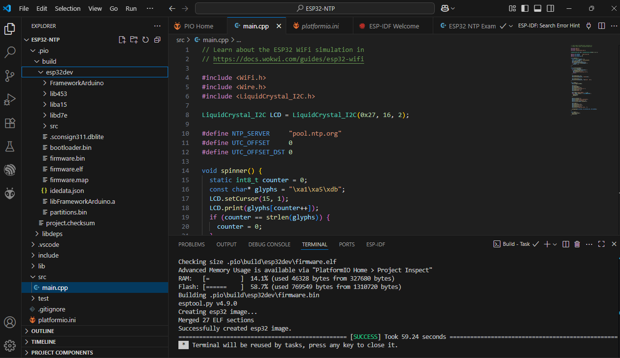Click ESP-IDF: Search Error Hint button
The image size is (620, 358).
point(548,26)
